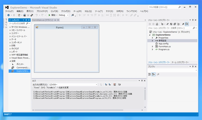Click the New Project toolbar icon
The image size is (202, 120).
[19, 15]
